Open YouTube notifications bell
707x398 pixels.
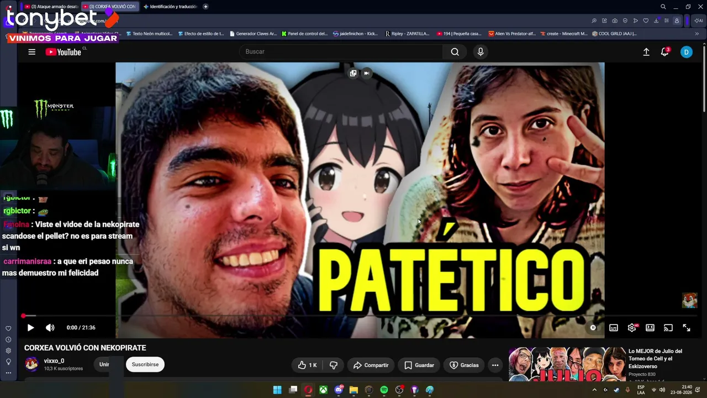point(665,52)
